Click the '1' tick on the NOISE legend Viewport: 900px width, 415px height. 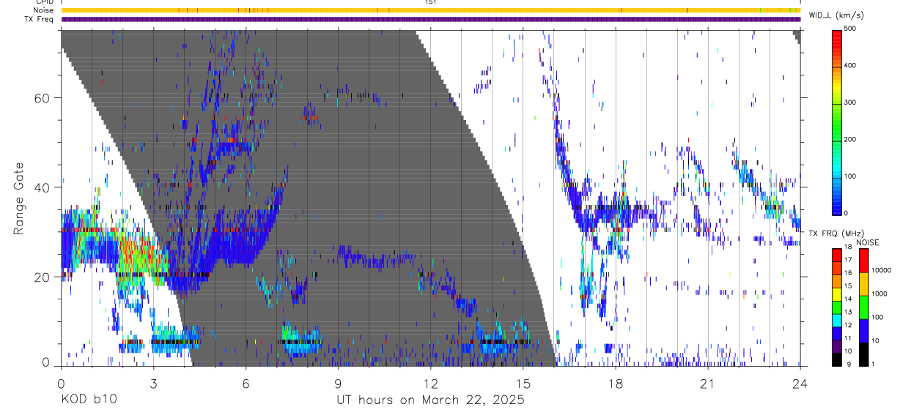tap(874, 364)
